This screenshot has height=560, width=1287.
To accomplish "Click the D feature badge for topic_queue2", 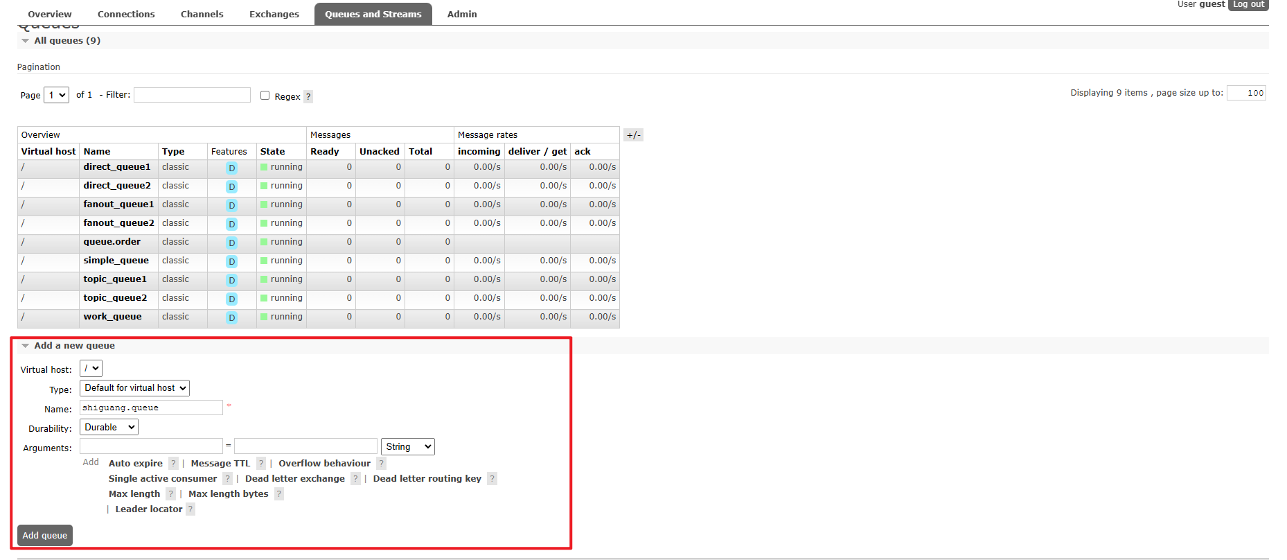I will pos(231,299).
